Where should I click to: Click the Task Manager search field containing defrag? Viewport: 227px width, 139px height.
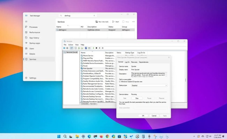(78, 16)
